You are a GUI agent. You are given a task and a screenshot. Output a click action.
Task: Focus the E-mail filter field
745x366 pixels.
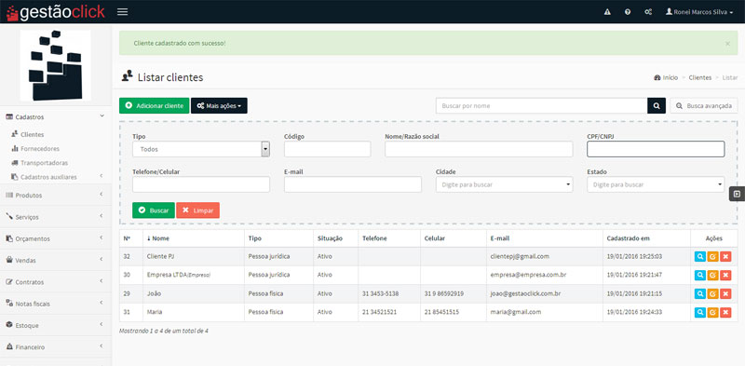[x=353, y=184]
